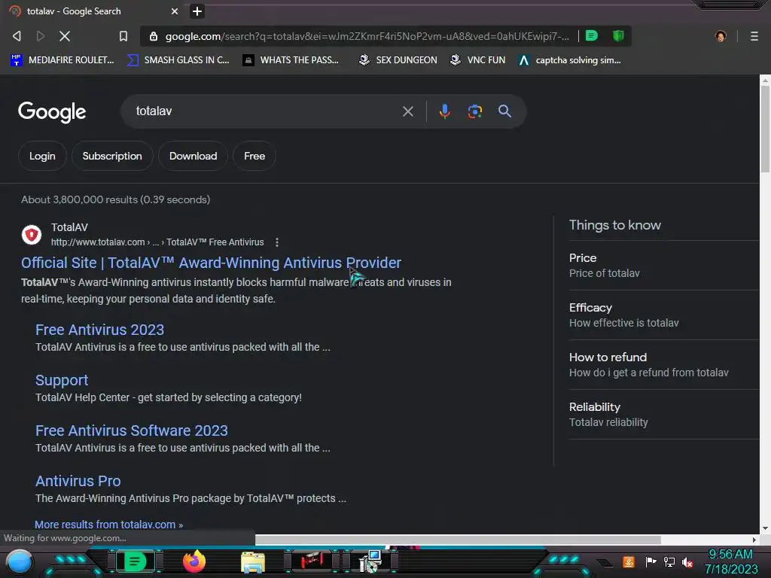
Task: Click the Google search box containing totalav
Action: (266, 111)
